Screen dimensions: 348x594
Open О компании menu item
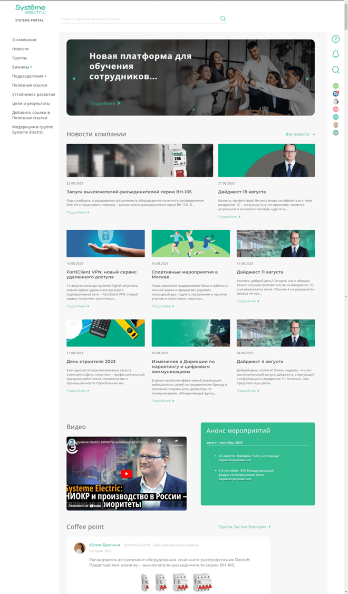[24, 40]
